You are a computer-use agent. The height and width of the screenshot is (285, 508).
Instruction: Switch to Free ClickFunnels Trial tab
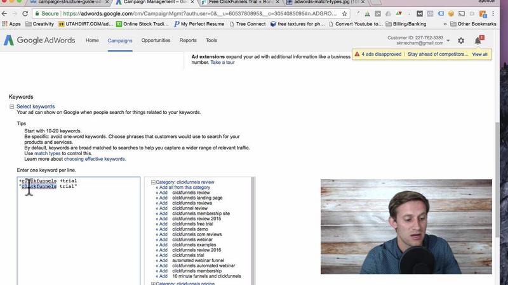[x=241, y=3]
